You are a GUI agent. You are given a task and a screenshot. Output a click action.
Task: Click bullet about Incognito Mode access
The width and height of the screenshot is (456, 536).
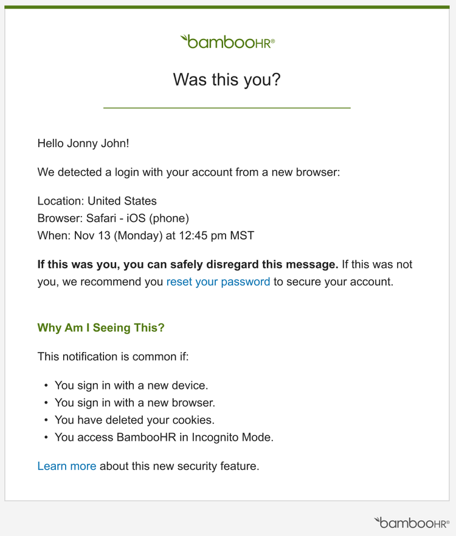coord(164,437)
